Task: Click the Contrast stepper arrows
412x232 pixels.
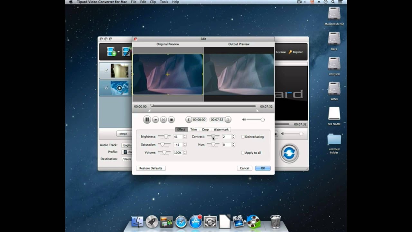Action: coord(234,137)
